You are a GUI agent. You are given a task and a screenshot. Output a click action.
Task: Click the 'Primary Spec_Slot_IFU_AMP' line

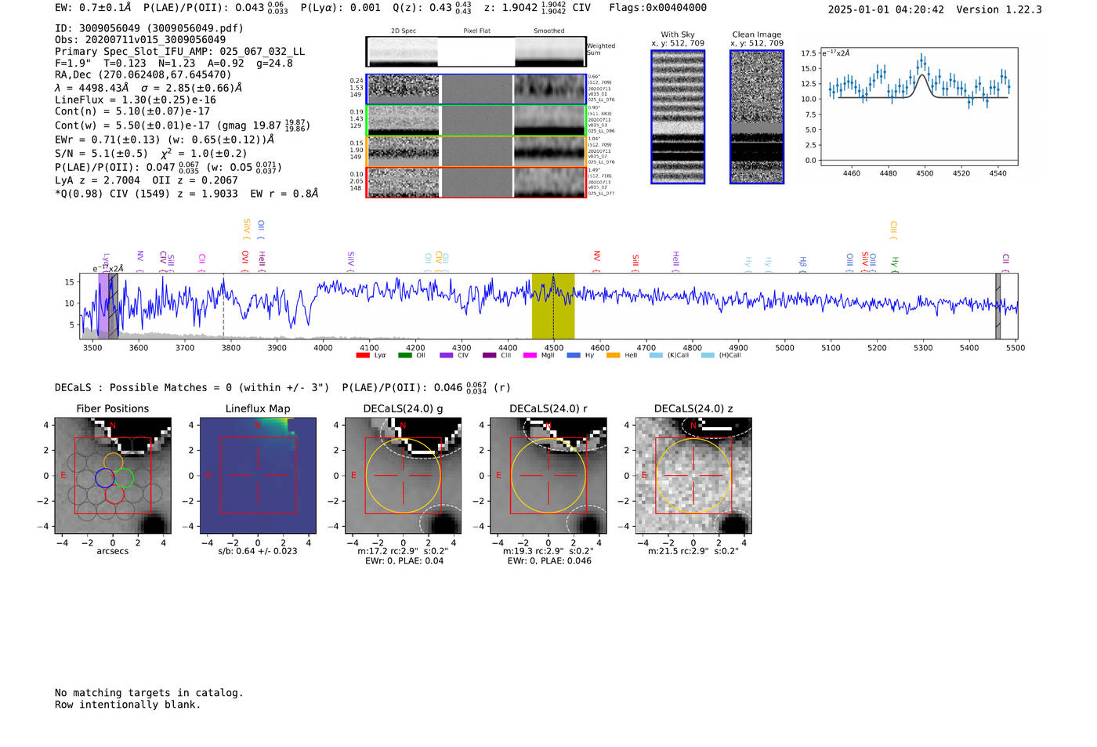point(179,52)
